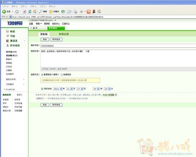Click the recipient phone number field
The image size is (196, 157).
(x=118, y=46)
